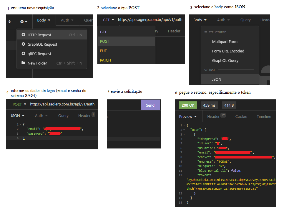Choose Form URL Encoded body type
This screenshot has height=213, width=284.
[x=230, y=51]
